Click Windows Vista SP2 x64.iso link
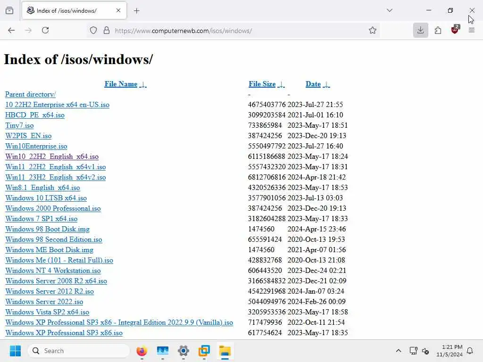Viewport: 483px width, 362px height. [x=47, y=312]
